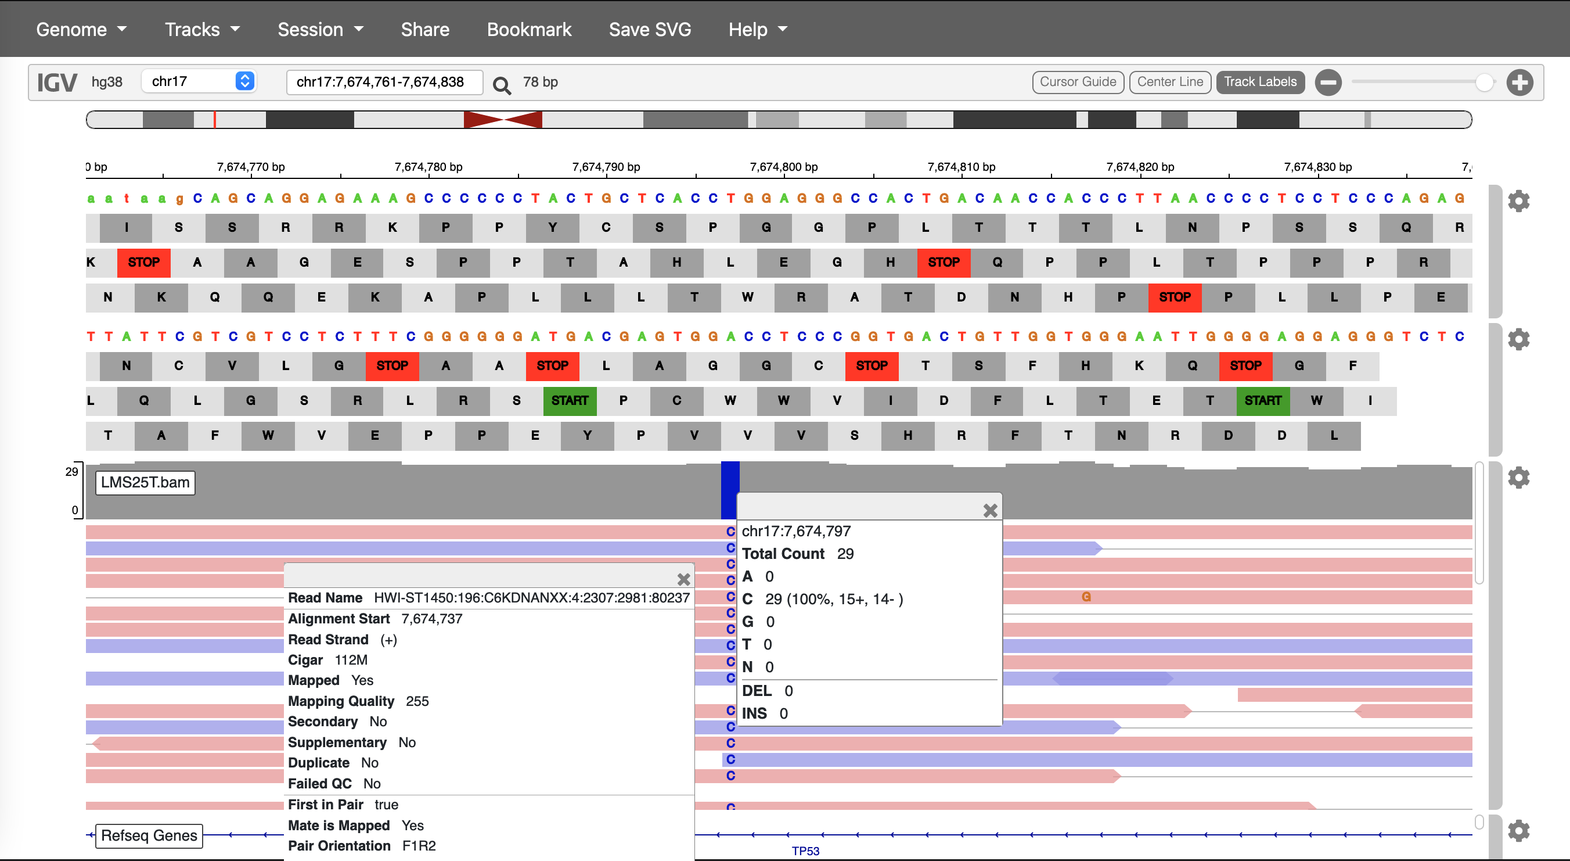Screen dimensions: 1570x861
Task: Open the Refseq Genes track gear settings
Action: [1518, 831]
